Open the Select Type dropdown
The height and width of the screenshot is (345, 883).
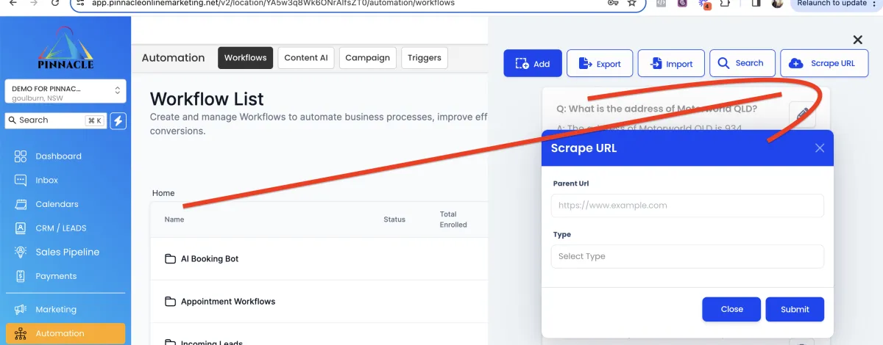687,256
